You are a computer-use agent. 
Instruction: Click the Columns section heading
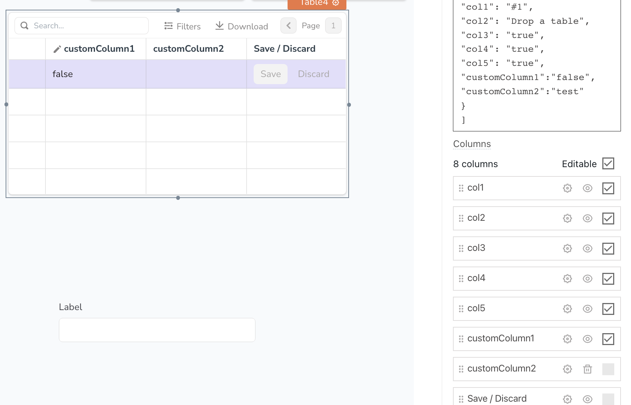472,144
